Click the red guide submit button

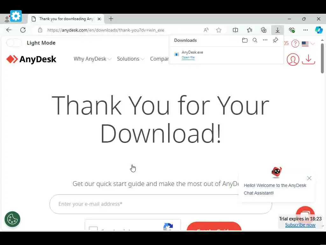click(x=214, y=226)
